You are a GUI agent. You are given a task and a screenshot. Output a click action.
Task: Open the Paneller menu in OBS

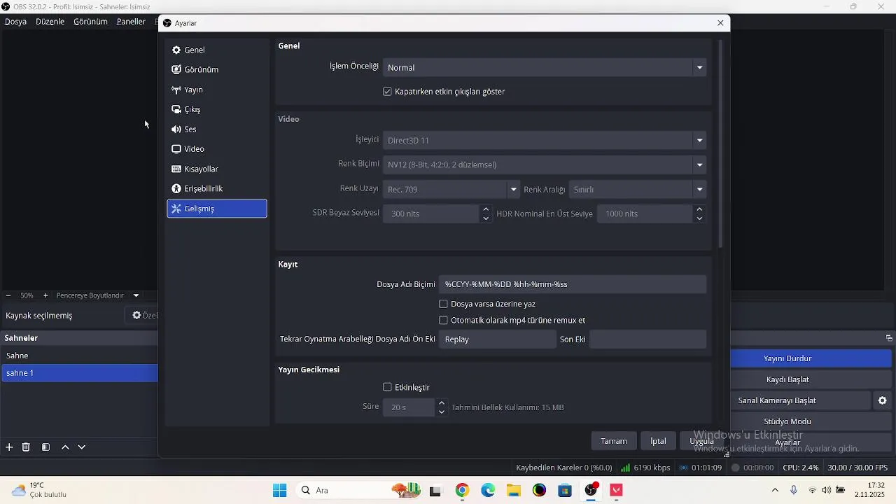pos(131,22)
